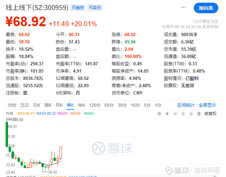
Task: Click the MA60 indicator label
Action: 90,113
